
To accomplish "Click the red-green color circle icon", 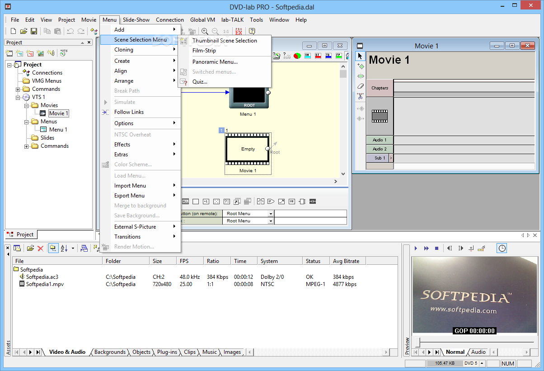I will coord(297,56).
